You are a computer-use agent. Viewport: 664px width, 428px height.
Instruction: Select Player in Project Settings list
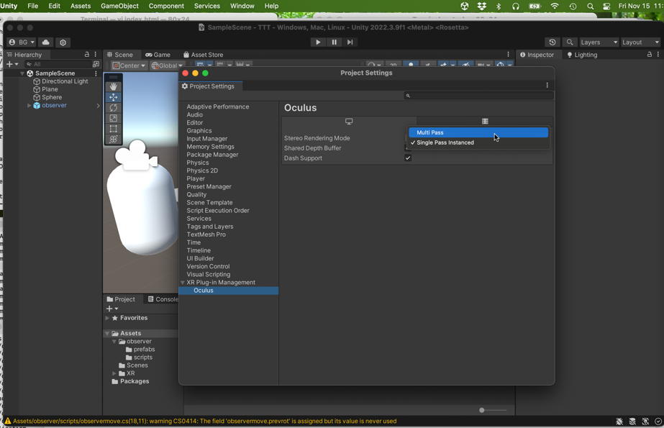tap(196, 178)
